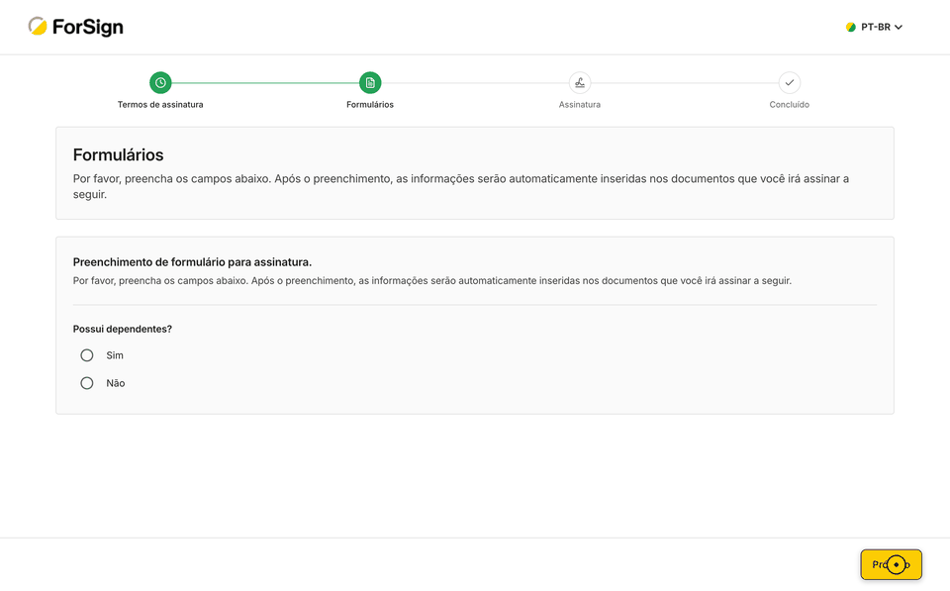Click the Assinatura signature step icon

pyautogui.click(x=580, y=82)
